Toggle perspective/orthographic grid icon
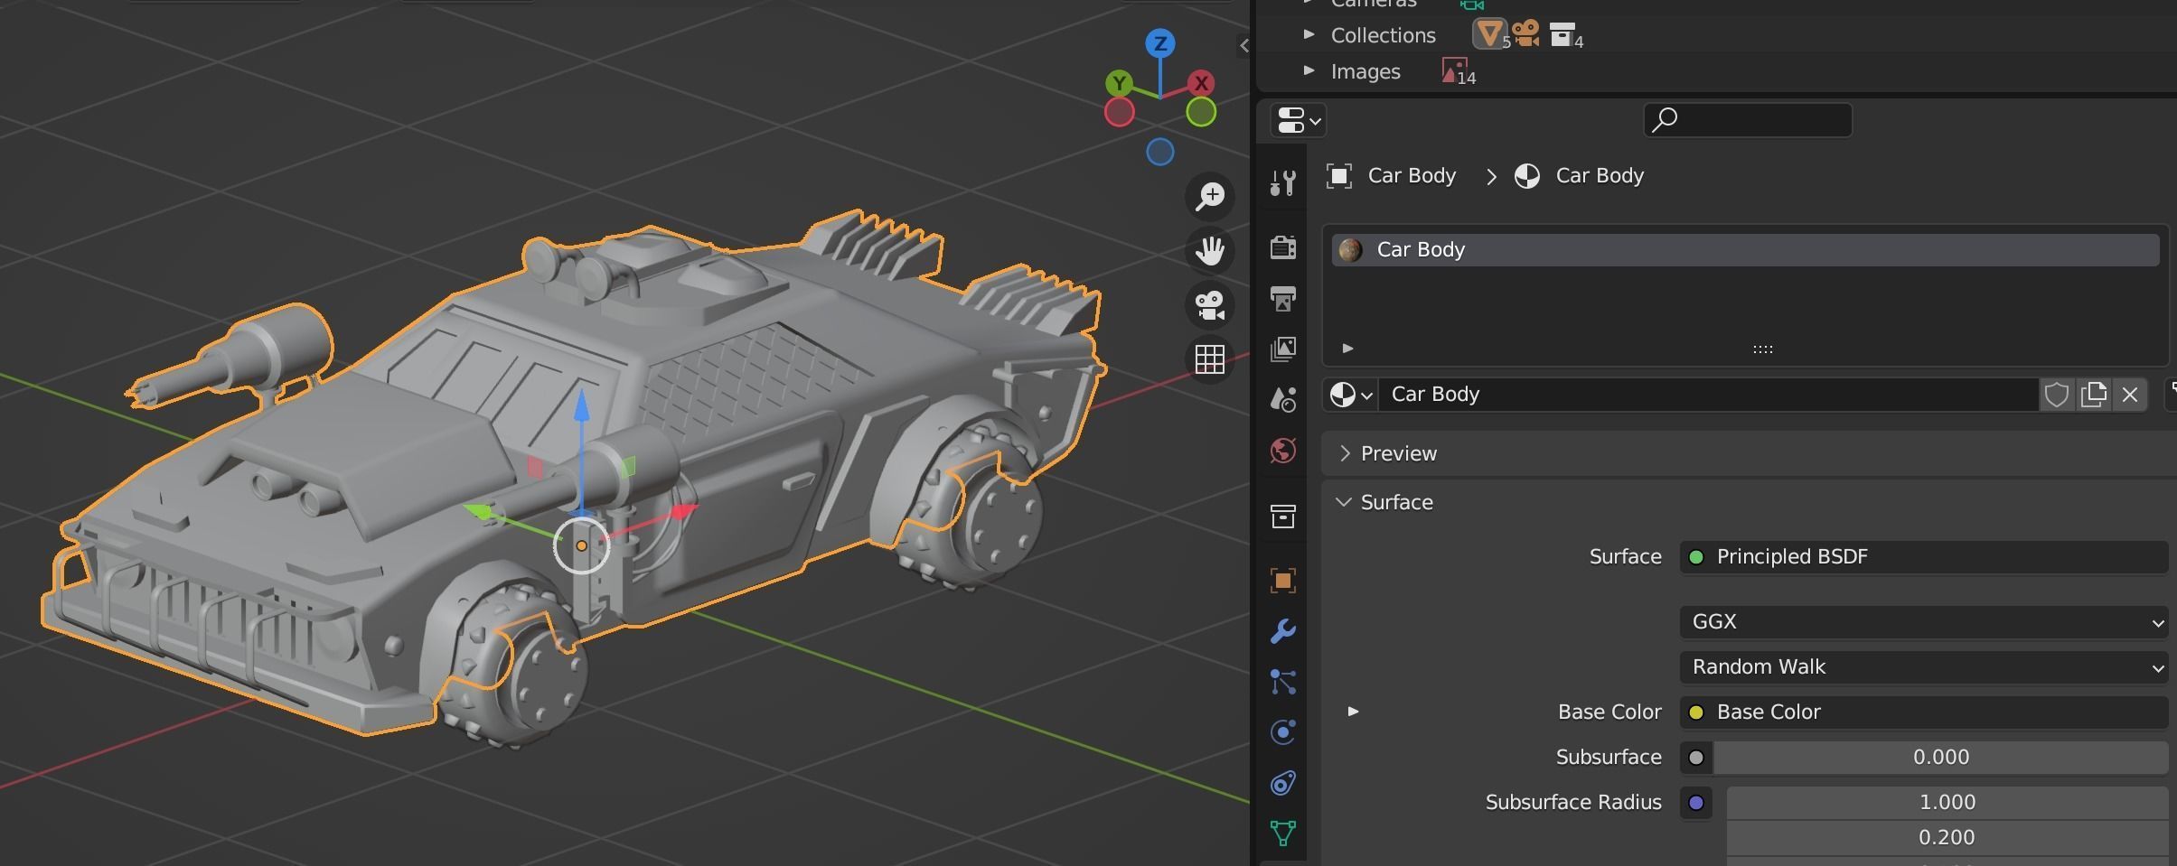 1209,359
